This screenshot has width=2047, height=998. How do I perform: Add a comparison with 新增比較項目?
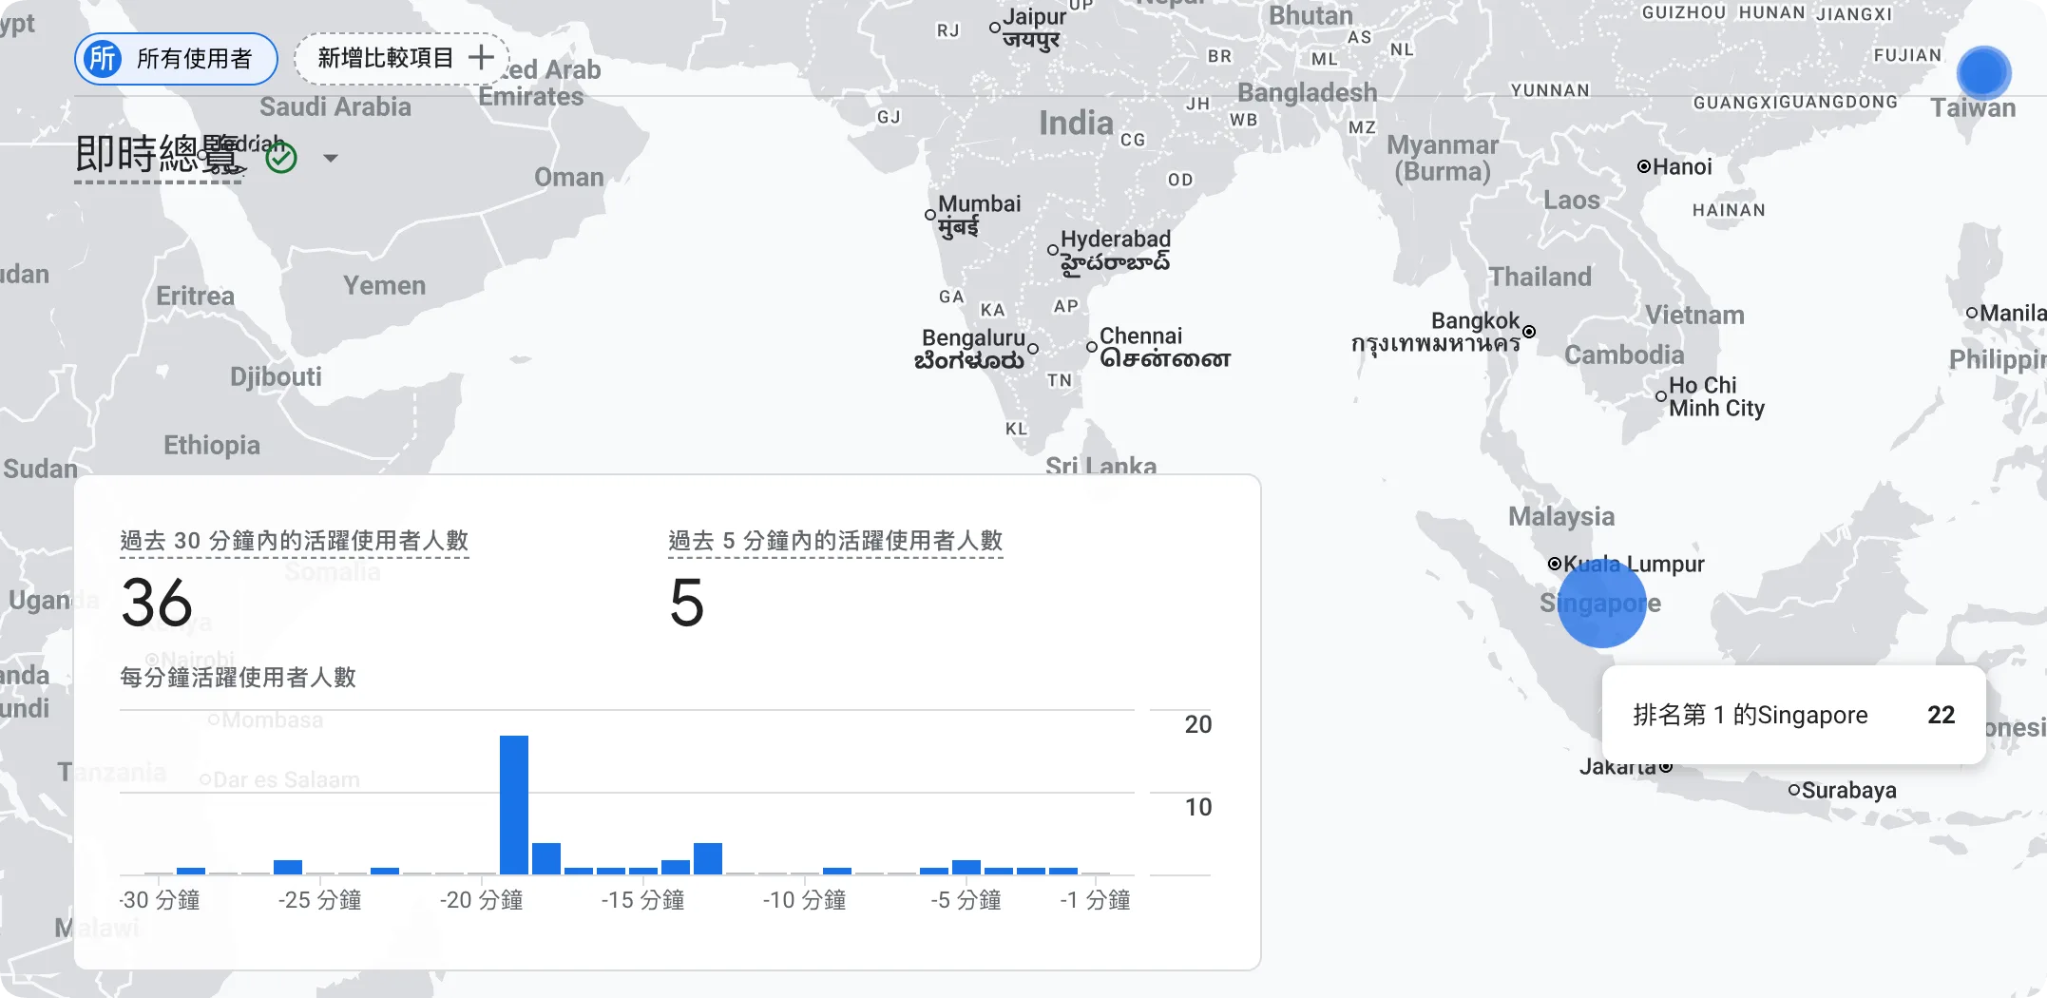coord(403,58)
